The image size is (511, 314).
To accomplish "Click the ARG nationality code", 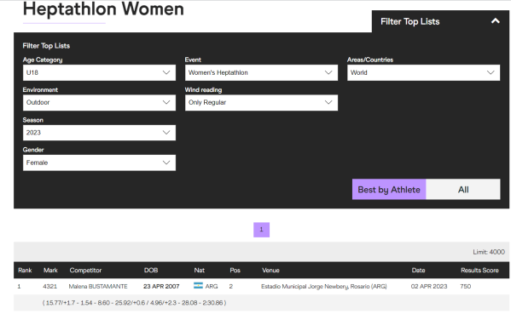I will pyautogui.click(x=212, y=287).
